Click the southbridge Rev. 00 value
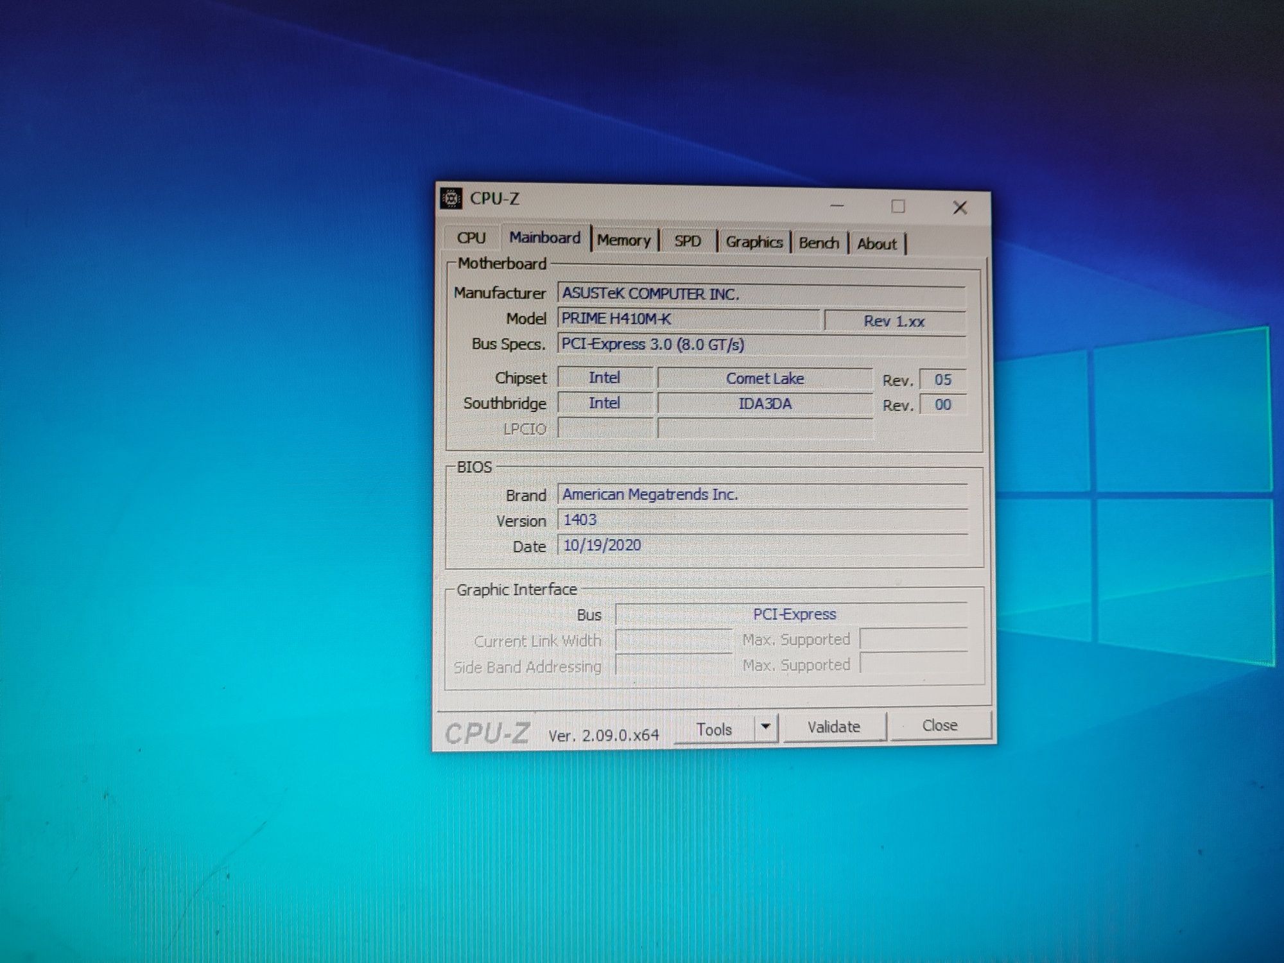1284x963 pixels. (x=942, y=404)
